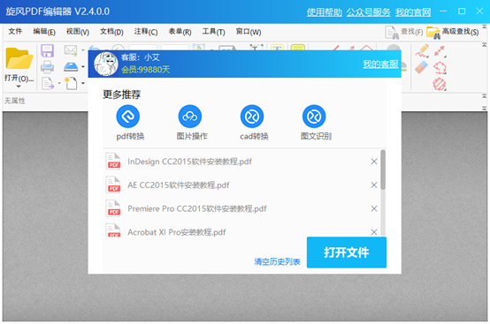This screenshot has height=324, width=490.
Task: Open the 文档(D) menu
Action: [111, 32]
